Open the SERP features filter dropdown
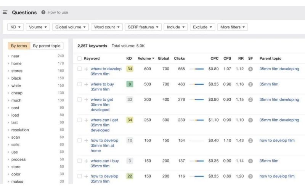Image resolution: width=305 pixels, height=190 pixels. [143, 27]
